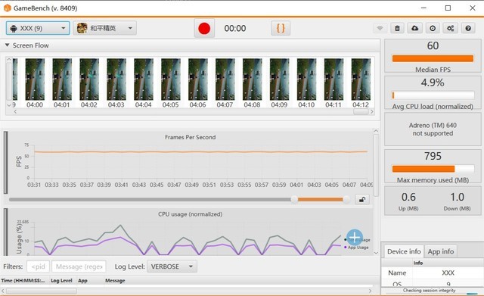The width and height of the screenshot is (484, 296).
Task: Click the Frames Per Second chart title
Action: [x=190, y=137]
